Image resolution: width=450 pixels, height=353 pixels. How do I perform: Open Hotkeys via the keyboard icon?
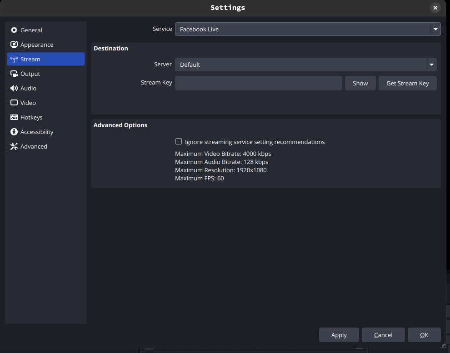click(x=14, y=117)
